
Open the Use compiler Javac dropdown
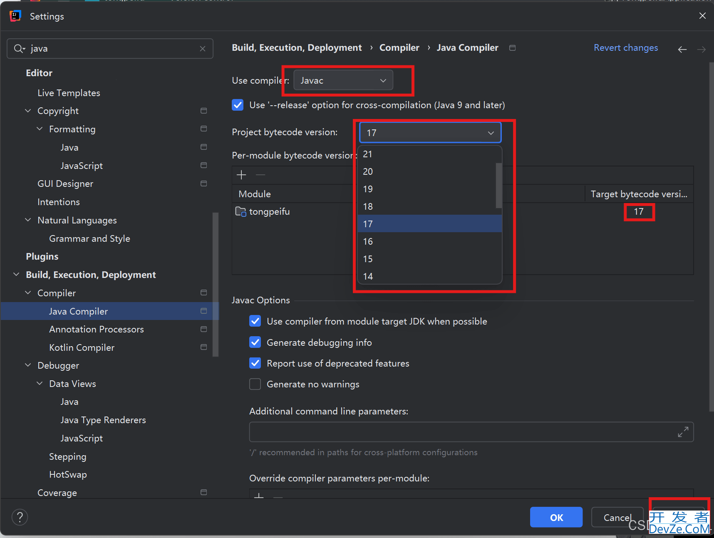pyautogui.click(x=343, y=80)
